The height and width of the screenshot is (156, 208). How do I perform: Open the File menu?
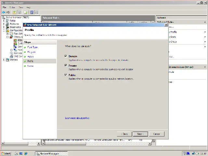click(x=5, y=7)
